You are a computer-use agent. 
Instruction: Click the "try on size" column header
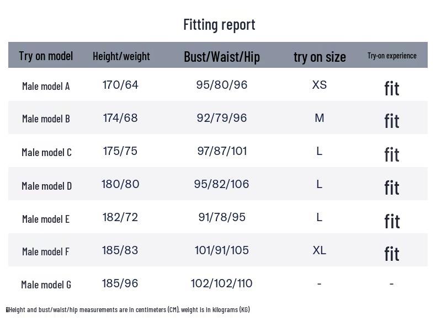[320, 56]
